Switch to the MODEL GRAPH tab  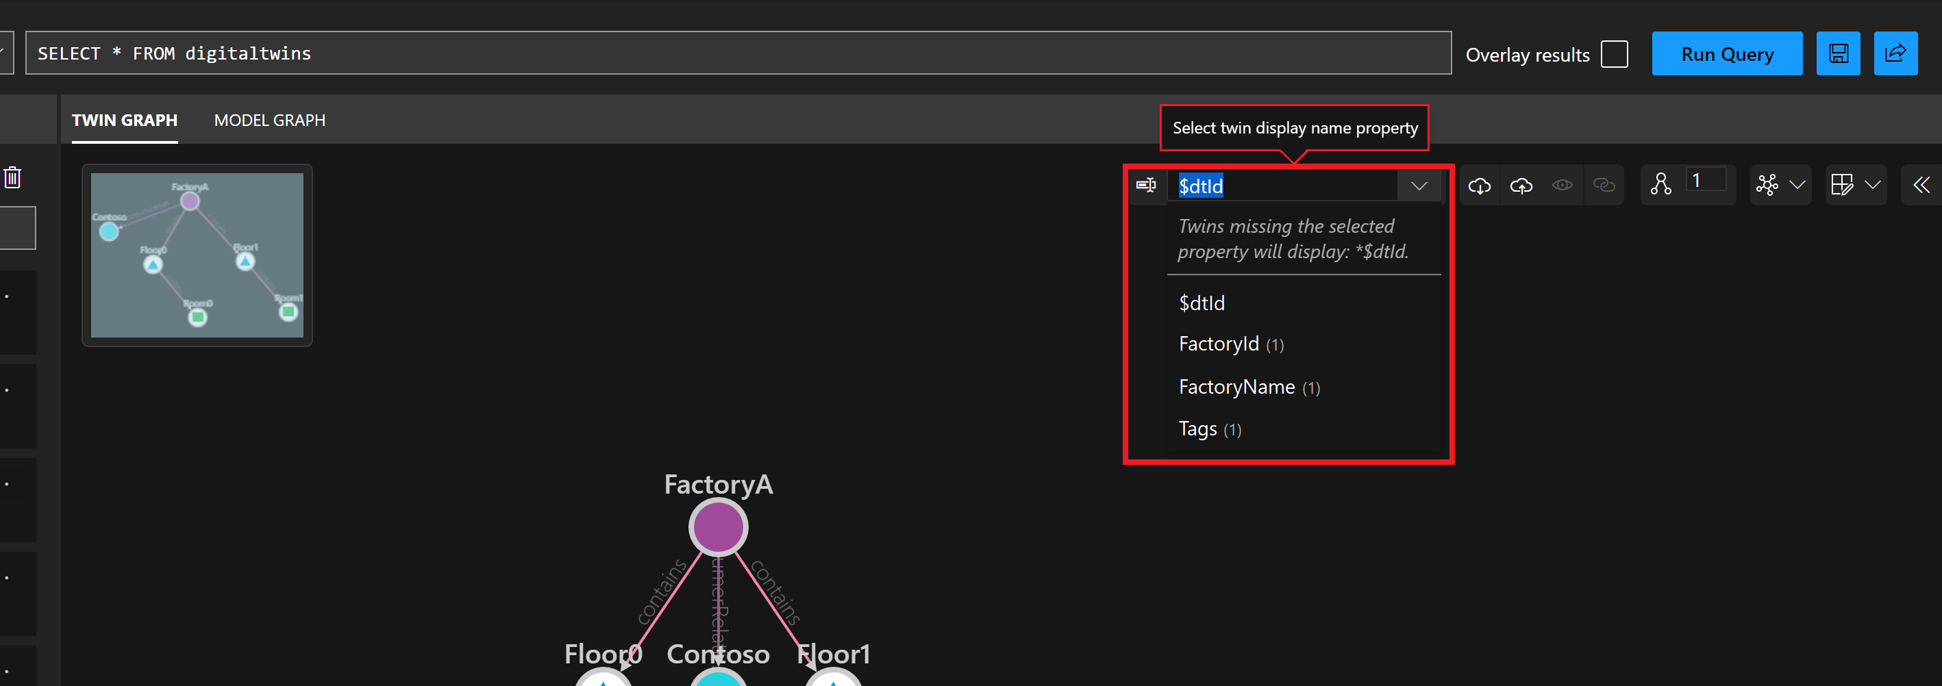[x=269, y=120]
